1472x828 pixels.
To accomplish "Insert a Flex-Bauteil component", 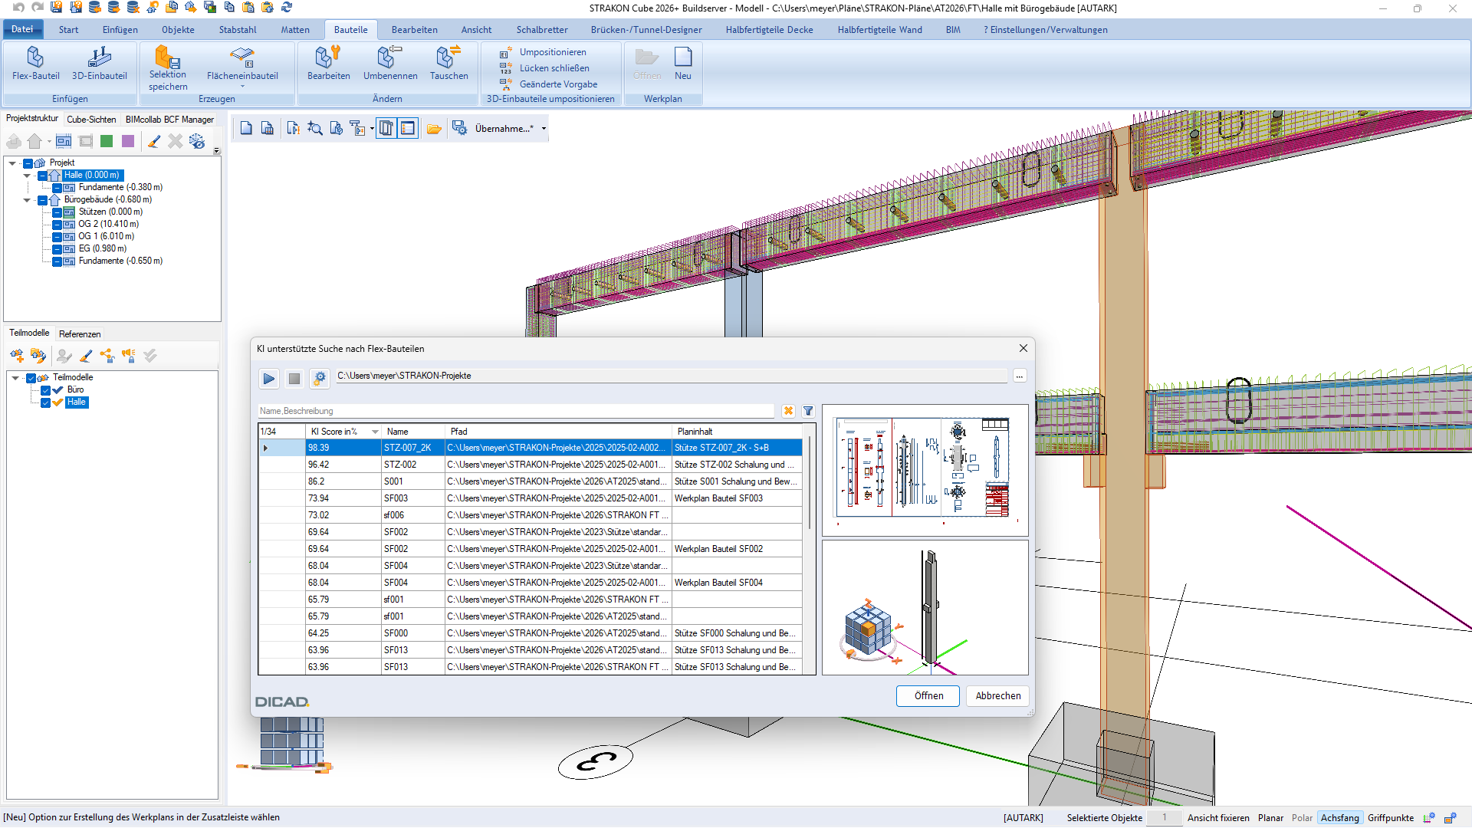I will tap(35, 63).
